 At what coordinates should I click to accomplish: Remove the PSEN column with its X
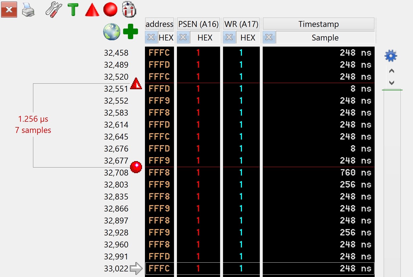coord(183,37)
